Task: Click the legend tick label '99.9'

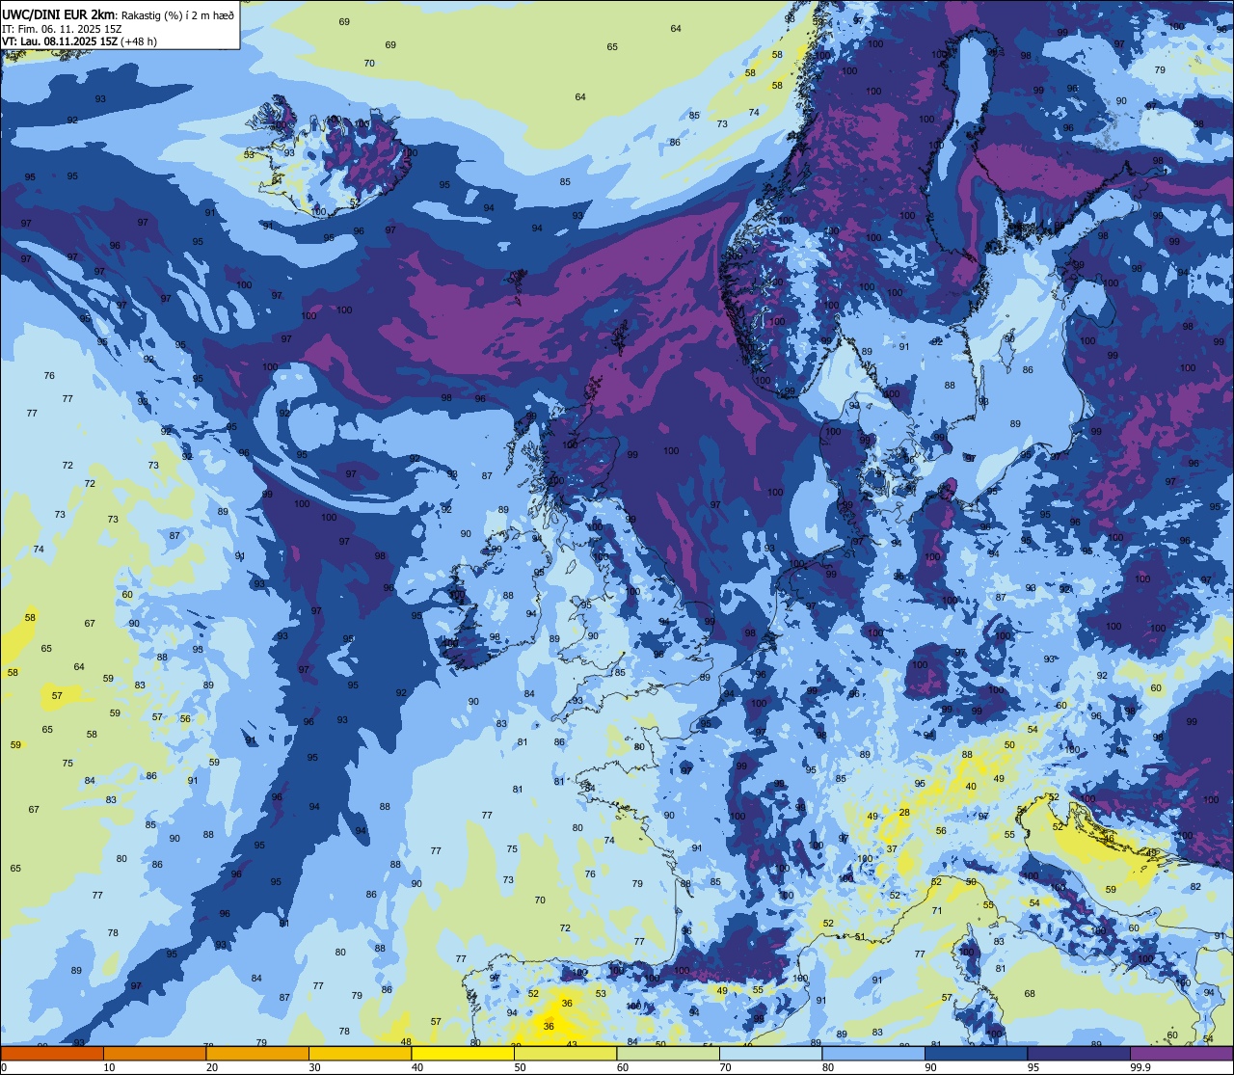Action: tap(1140, 1067)
